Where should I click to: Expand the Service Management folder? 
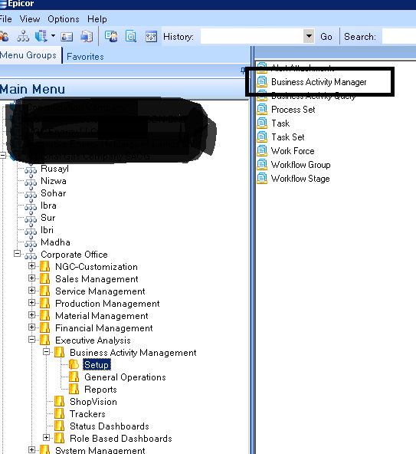32,291
